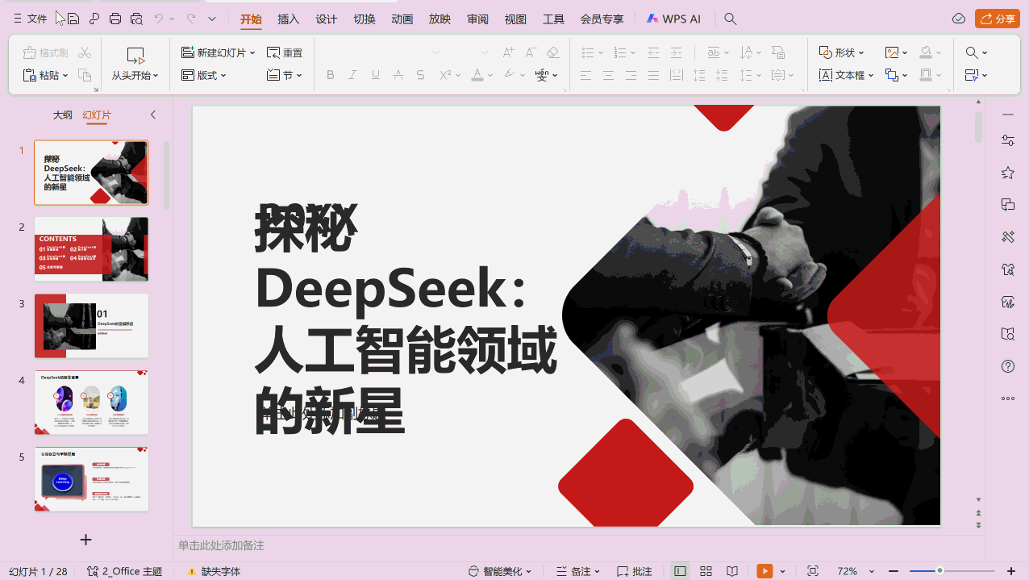Select slide 4 thumbnail
This screenshot has width=1029, height=580.
(x=91, y=403)
